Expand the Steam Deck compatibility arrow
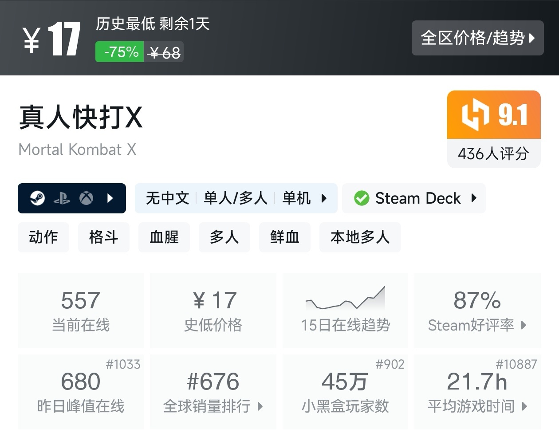Screen dimensions: 559x433 (474, 198)
